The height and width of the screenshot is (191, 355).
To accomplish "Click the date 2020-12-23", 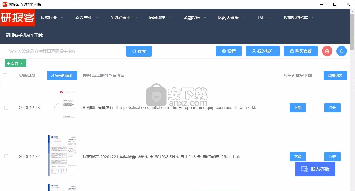I will pyautogui.click(x=30, y=108).
